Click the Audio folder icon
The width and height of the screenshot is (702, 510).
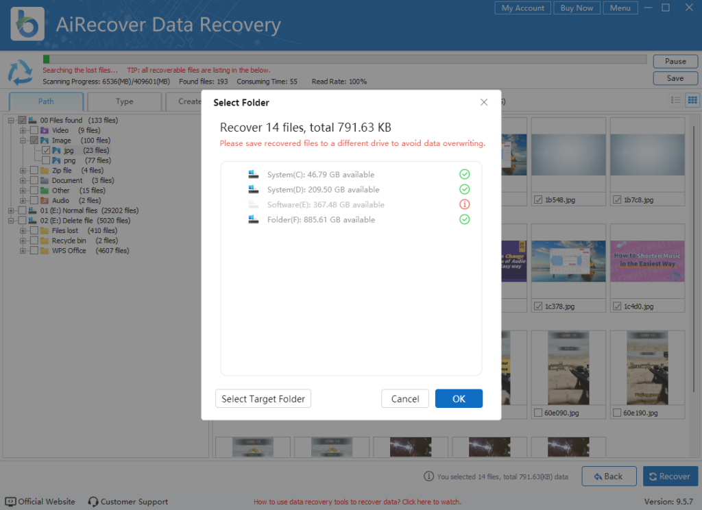45,201
